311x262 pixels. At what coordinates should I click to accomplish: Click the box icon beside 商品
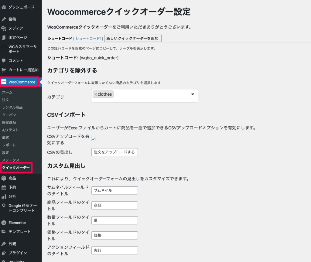coord(4,178)
